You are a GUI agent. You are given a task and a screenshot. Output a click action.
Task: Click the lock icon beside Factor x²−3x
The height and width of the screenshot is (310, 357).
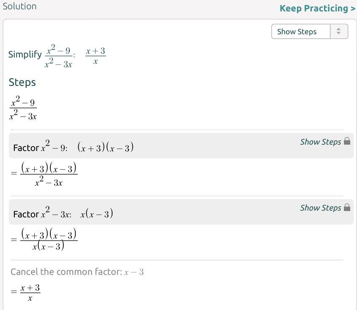click(347, 207)
